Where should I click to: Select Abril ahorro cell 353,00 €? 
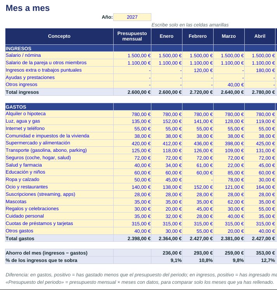coord(260,253)
